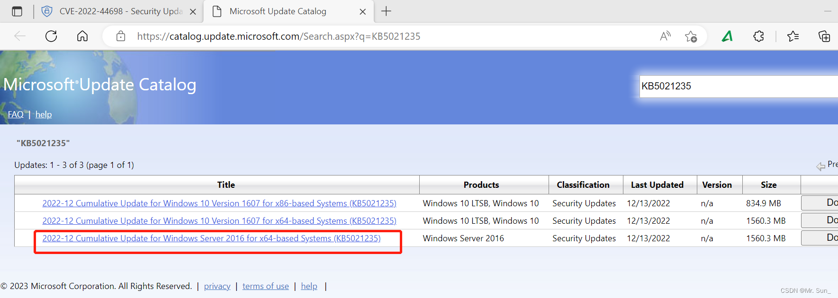Download the 834.9 MB x86 update
This screenshot has height=298, width=838.
(820, 203)
